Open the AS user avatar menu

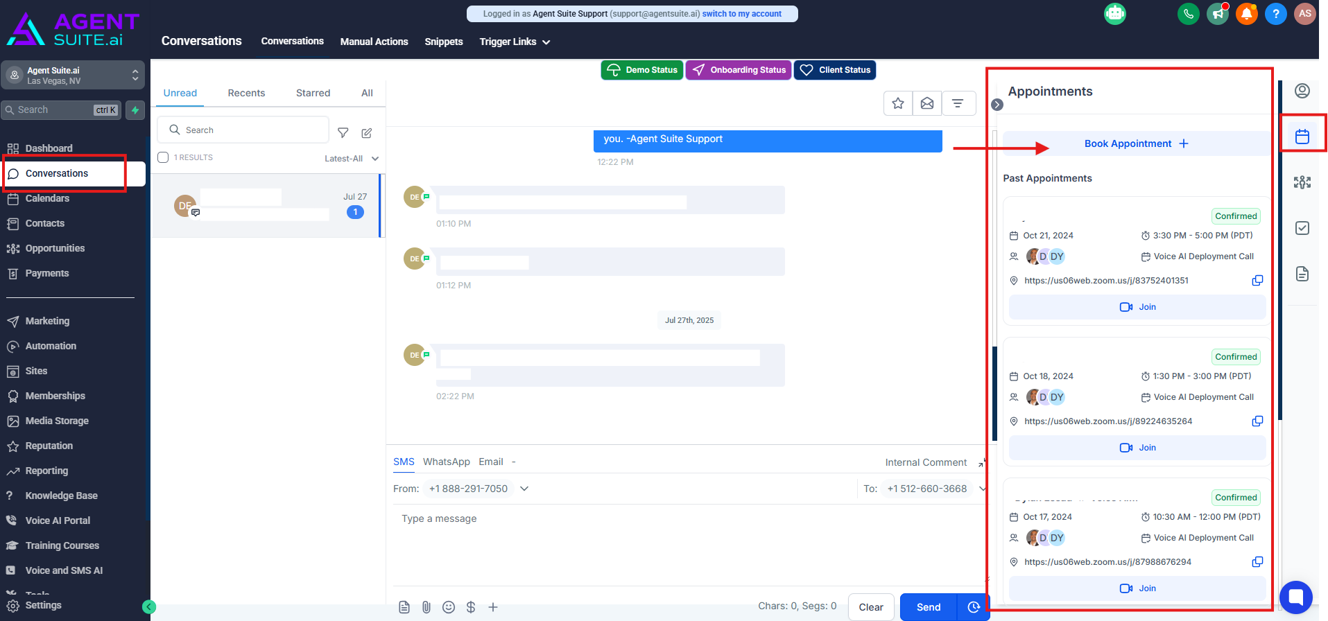tap(1304, 14)
